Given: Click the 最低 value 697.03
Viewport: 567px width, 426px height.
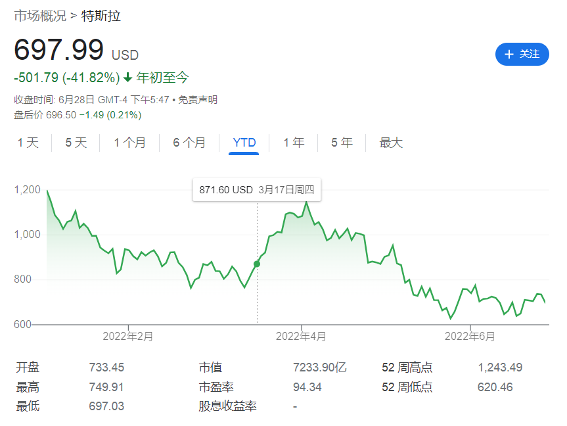Looking at the screenshot, I should coord(106,406).
